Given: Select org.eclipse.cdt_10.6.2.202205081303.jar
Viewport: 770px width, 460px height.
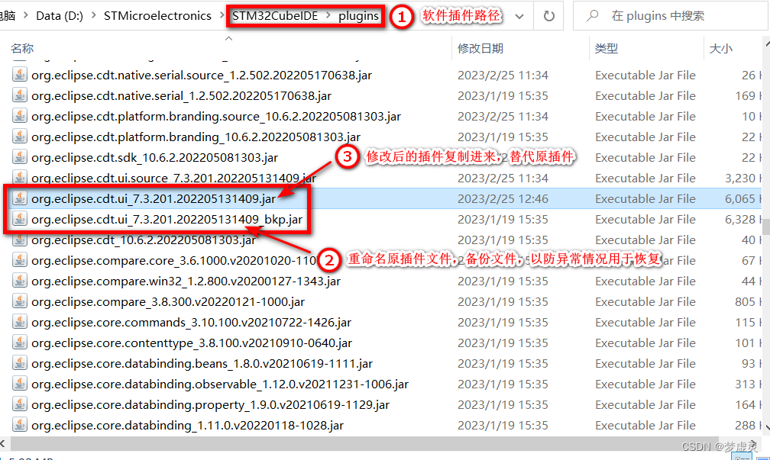Looking at the screenshot, I should coord(144,240).
